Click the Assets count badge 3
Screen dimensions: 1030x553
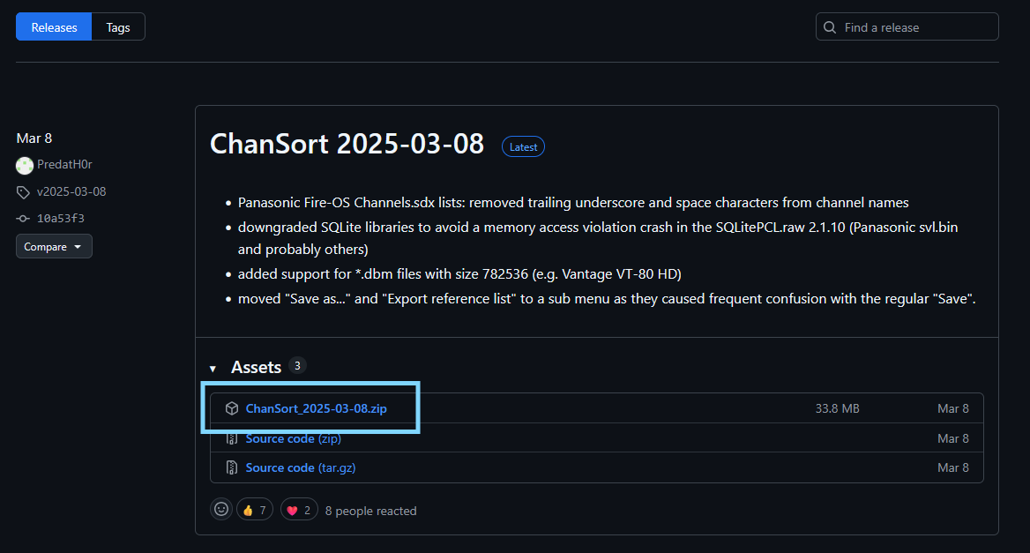(x=297, y=366)
